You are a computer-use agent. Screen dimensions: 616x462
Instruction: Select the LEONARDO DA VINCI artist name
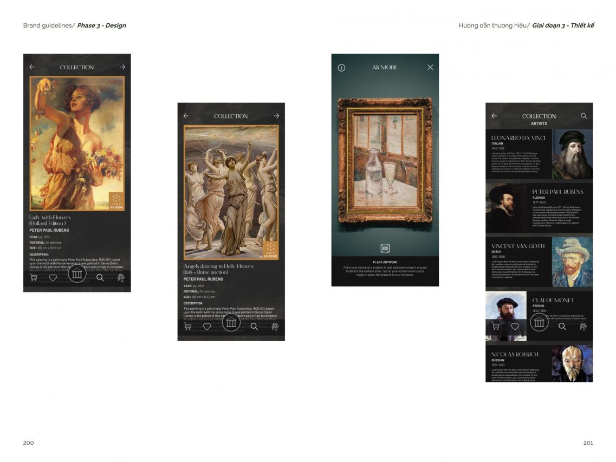[x=518, y=138]
